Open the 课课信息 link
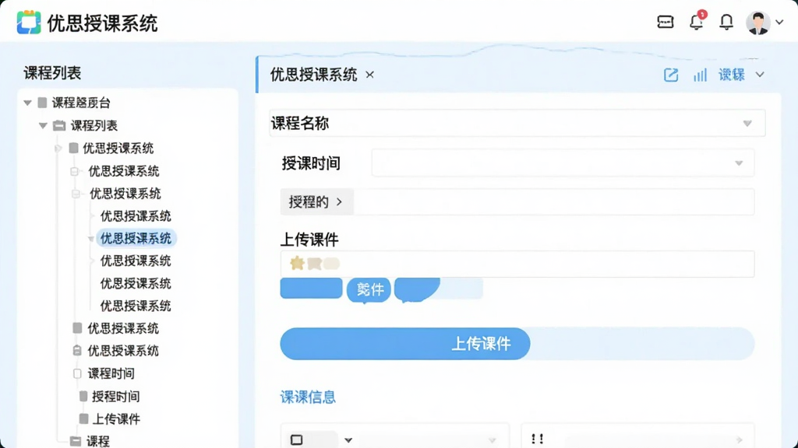 click(x=308, y=397)
